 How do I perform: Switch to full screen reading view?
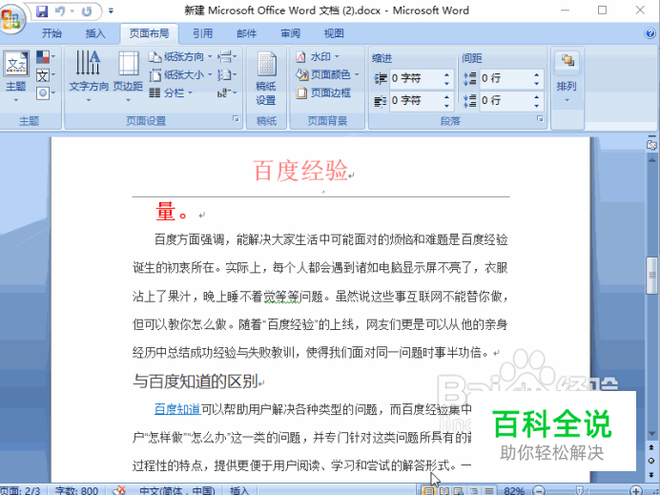coord(444,491)
